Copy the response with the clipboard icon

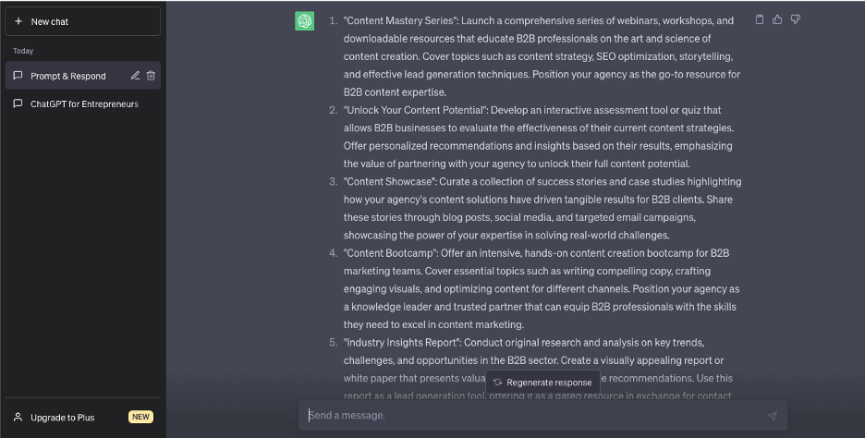point(760,19)
